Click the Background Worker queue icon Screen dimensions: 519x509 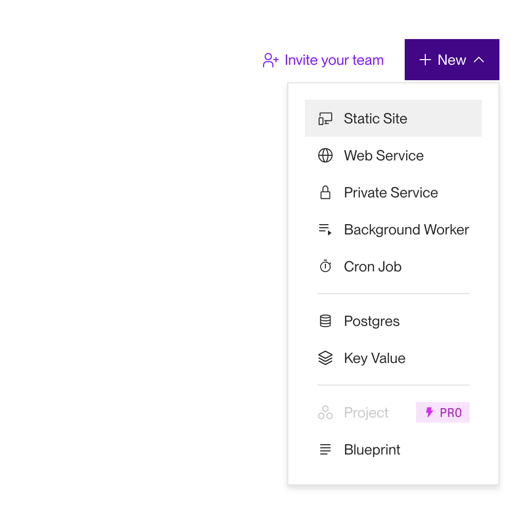pos(325,229)
